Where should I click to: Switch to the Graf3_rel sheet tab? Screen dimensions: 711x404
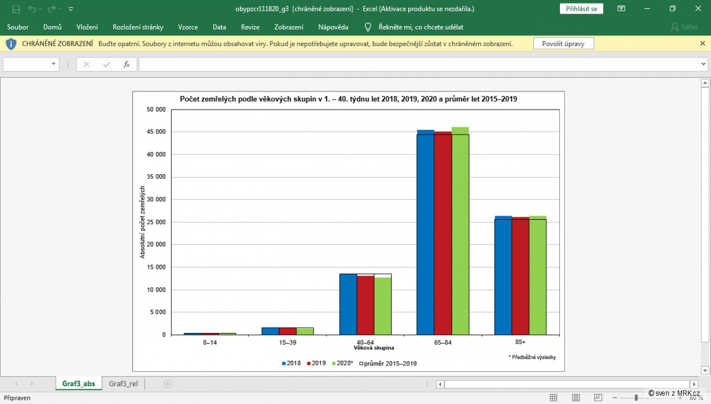tap(123, 384)
